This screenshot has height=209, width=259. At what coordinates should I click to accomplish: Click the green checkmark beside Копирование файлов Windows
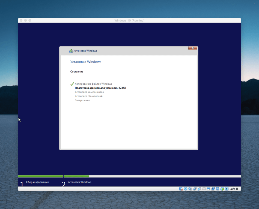(x=72, y=84)
